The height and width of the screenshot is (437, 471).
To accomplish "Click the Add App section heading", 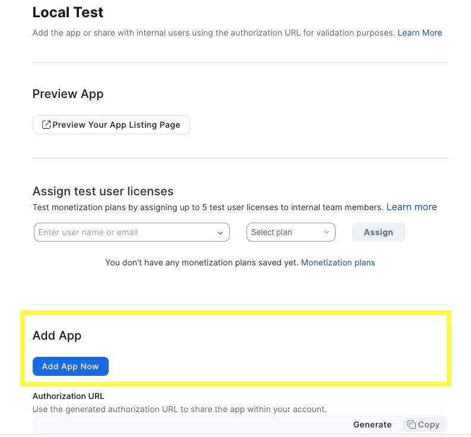I will click(x=57, y=335).
